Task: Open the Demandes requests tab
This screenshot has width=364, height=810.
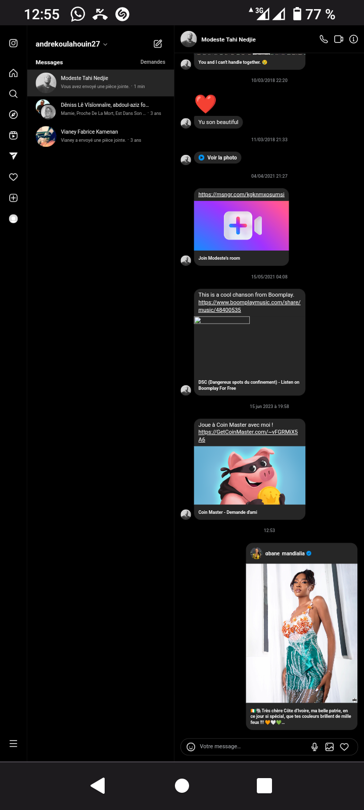Action: (153, 62)
